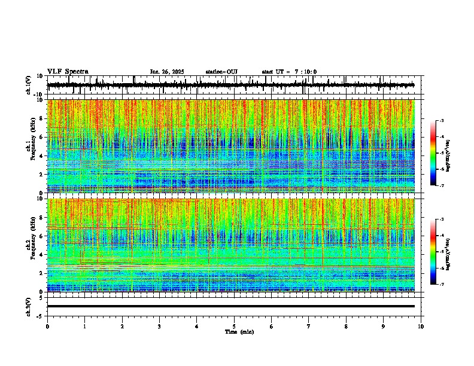Click the ch.1 colorbar "log(PSD)" unit label
This screenshot has height=366, width=474.
448,155
